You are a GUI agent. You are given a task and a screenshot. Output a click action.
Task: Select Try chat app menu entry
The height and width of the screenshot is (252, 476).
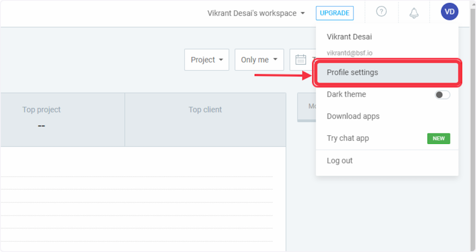pos(348,138)
